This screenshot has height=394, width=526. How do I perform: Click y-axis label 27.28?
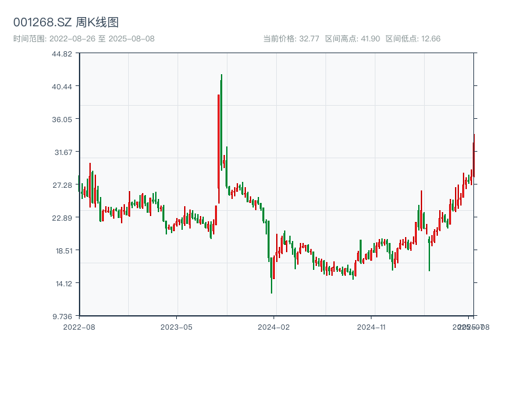[x=62, y=185]
